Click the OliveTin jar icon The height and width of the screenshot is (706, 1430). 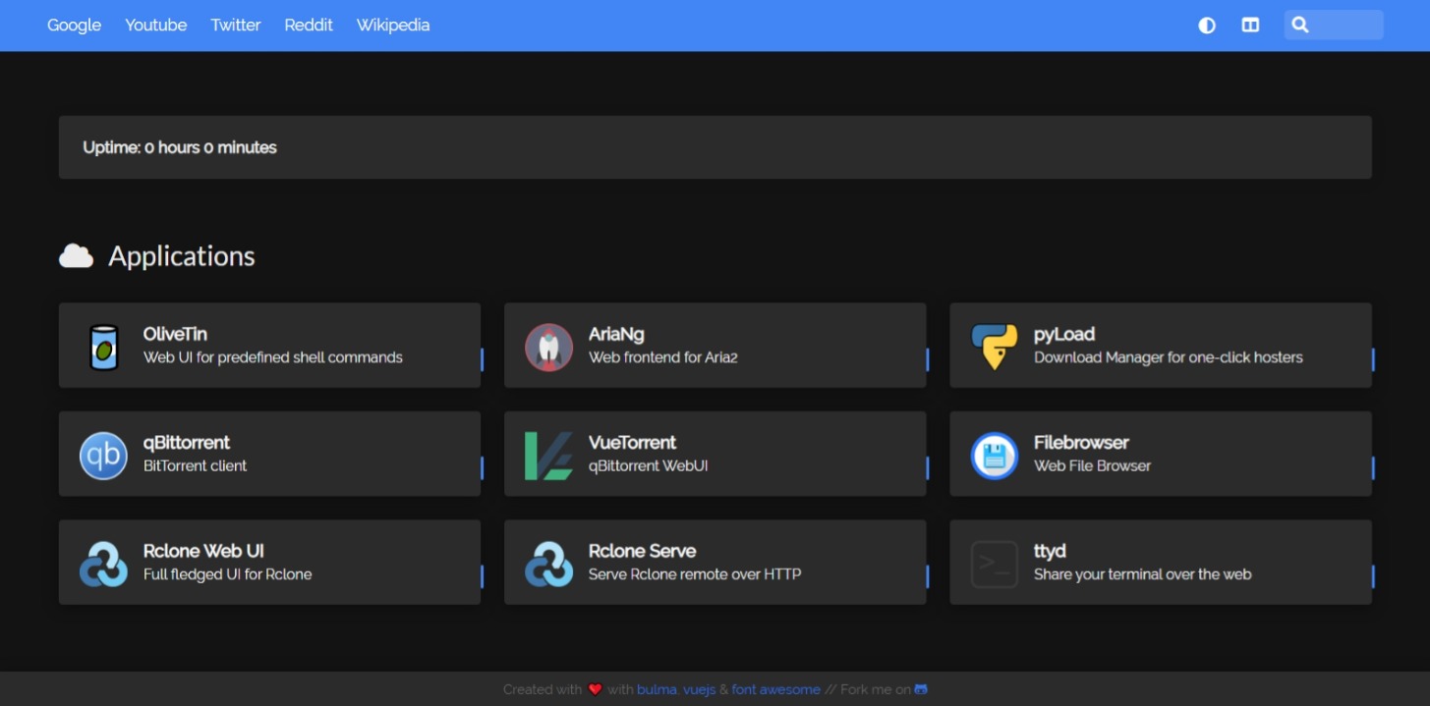tap(103, 347)
